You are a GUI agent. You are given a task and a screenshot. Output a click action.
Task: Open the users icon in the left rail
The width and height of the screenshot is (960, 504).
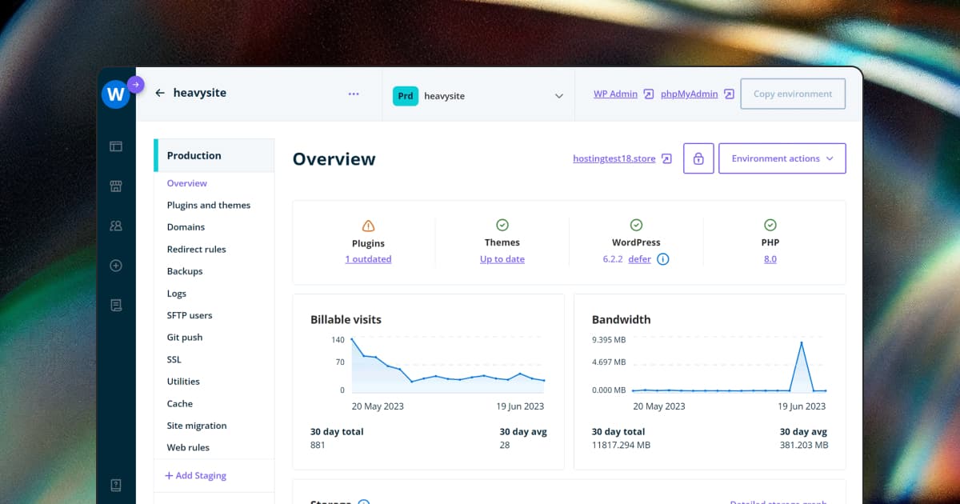(x=116, y=226)
